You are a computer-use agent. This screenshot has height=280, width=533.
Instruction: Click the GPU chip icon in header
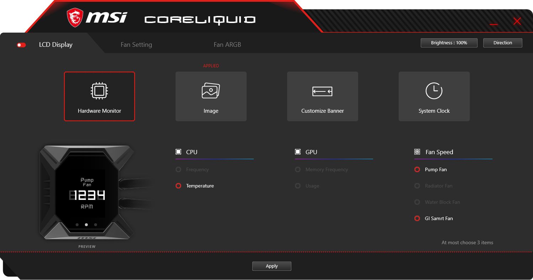click(298, 152)
